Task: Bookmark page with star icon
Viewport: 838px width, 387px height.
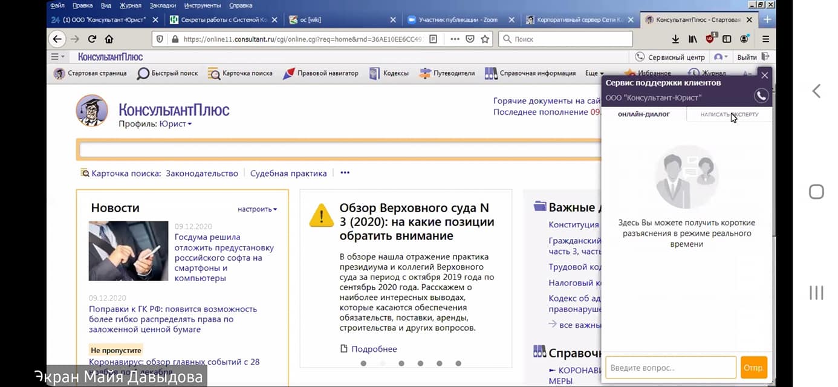Action: [x=485, y=39]
